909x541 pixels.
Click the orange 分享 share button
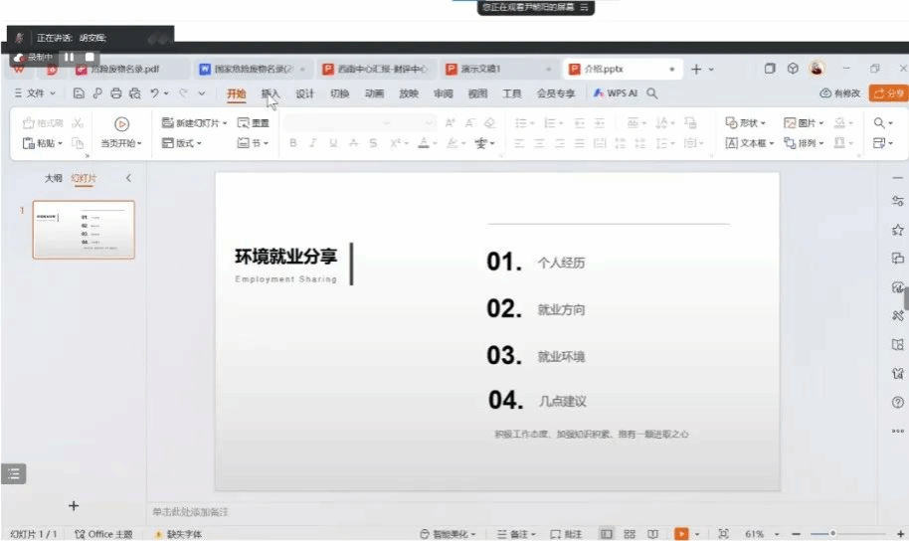(x=888, y=93)
